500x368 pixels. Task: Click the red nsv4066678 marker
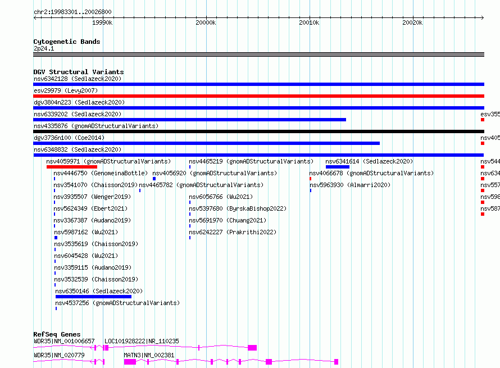click(x=310, y=179)
